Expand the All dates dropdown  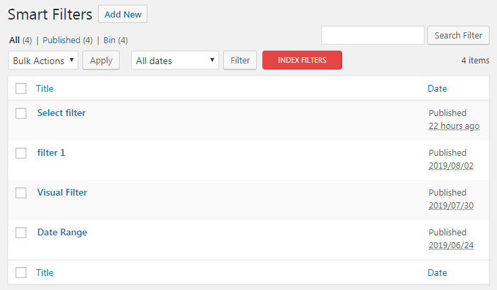point(175,60)
